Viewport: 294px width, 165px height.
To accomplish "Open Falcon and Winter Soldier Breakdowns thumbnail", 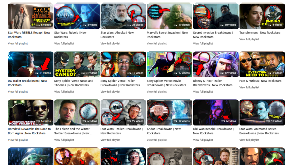I will (77, 113).
